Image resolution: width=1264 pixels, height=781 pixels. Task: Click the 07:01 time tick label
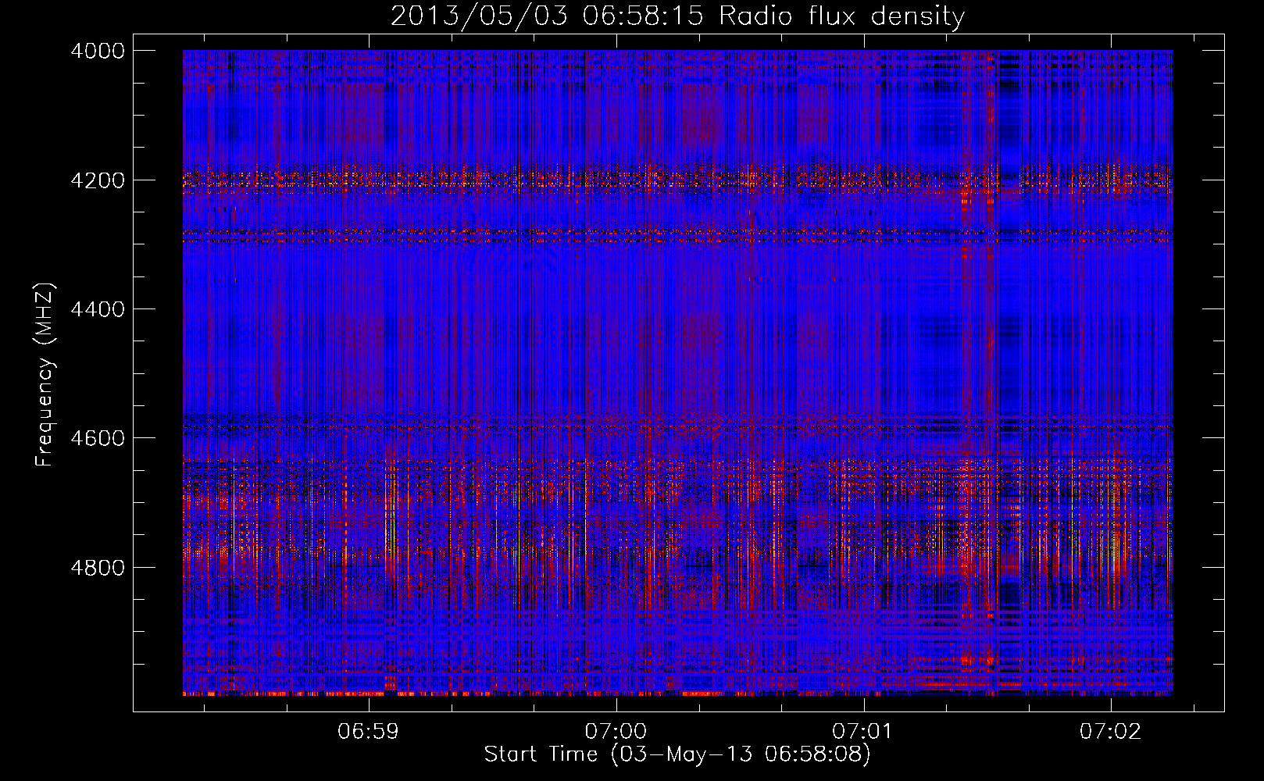(x=863, y=732)
